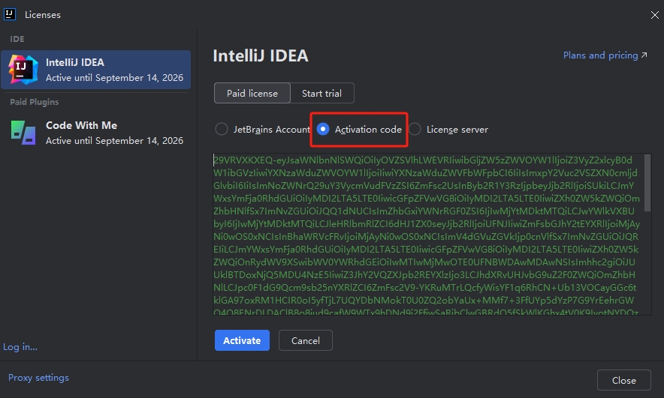The height and width of the screenshot is (398, 664).
Task: Switch to the Paid license tab
Action: 252,94
